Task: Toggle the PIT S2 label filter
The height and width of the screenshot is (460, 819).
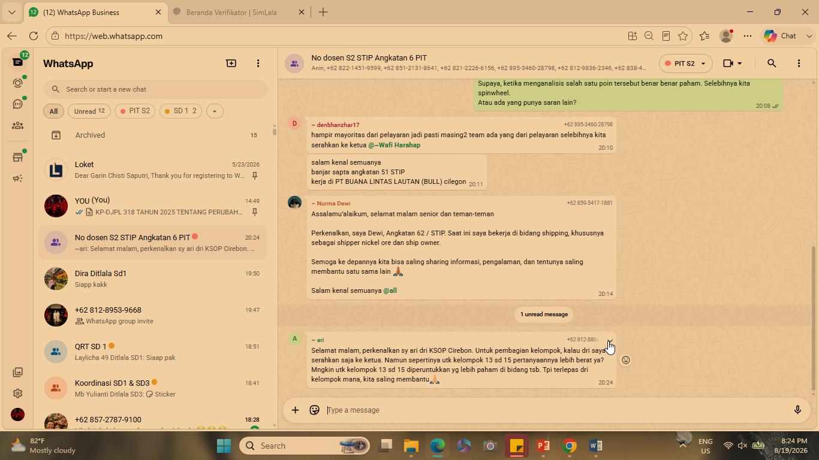Action: pyautogui.click(x=135, y=111)
